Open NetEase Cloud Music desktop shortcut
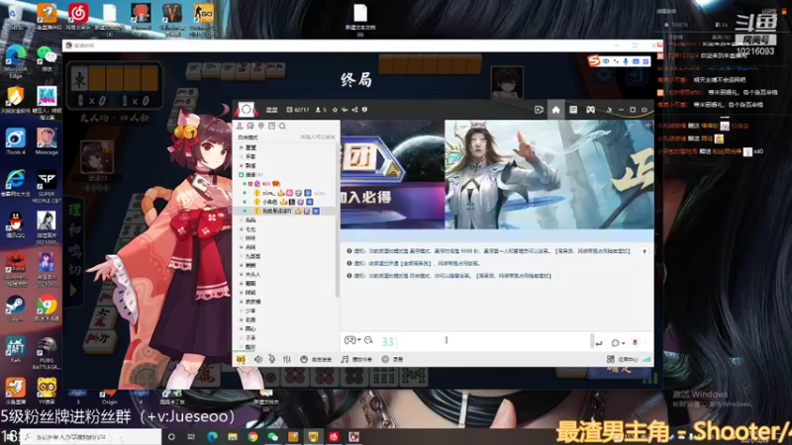This screenshot has height=445, width=792. (78, 17)
